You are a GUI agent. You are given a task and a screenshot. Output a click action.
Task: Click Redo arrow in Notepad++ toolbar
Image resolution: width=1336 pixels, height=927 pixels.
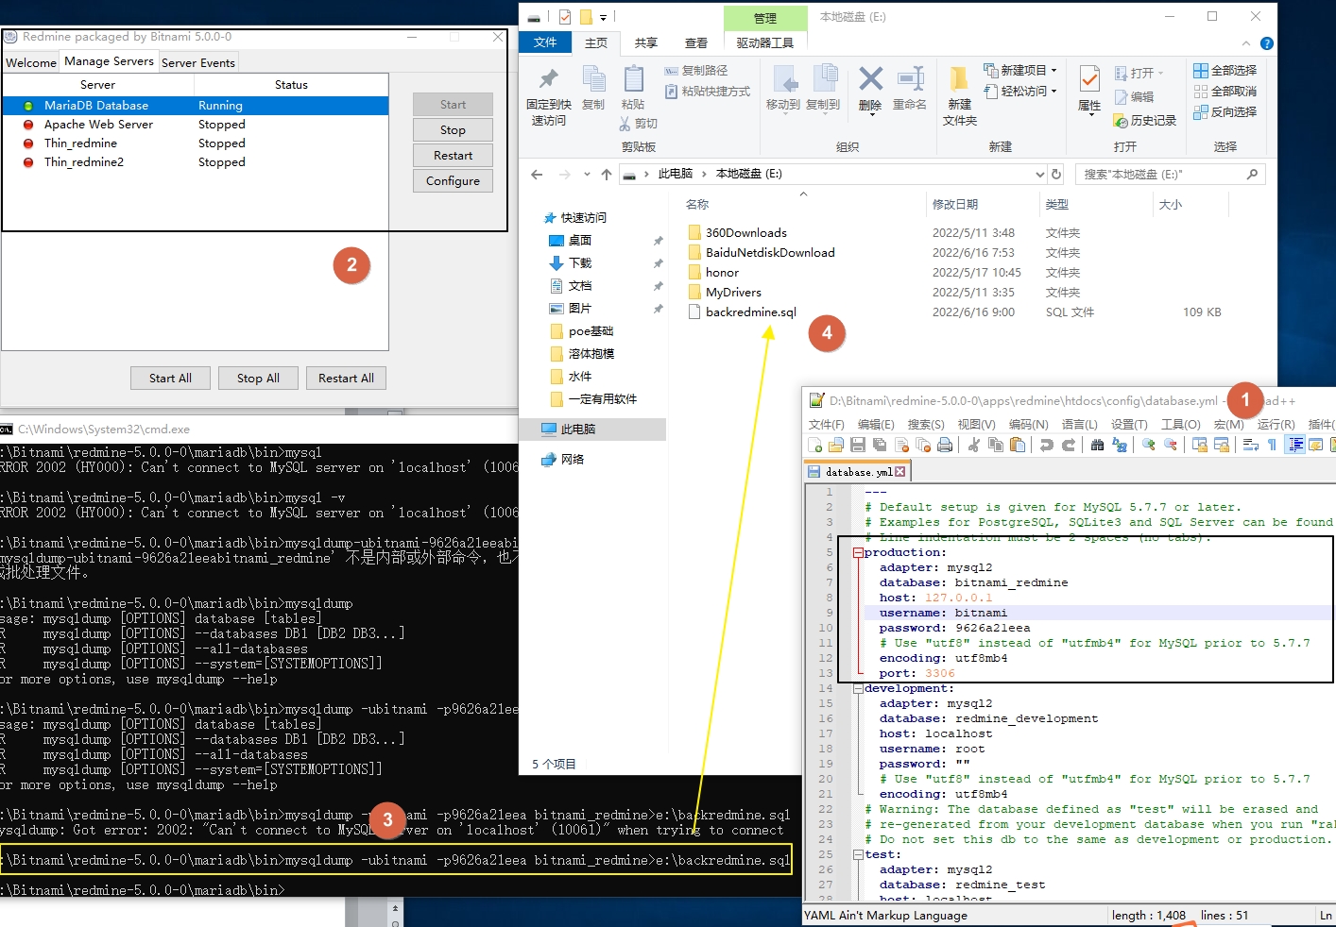1069,445
